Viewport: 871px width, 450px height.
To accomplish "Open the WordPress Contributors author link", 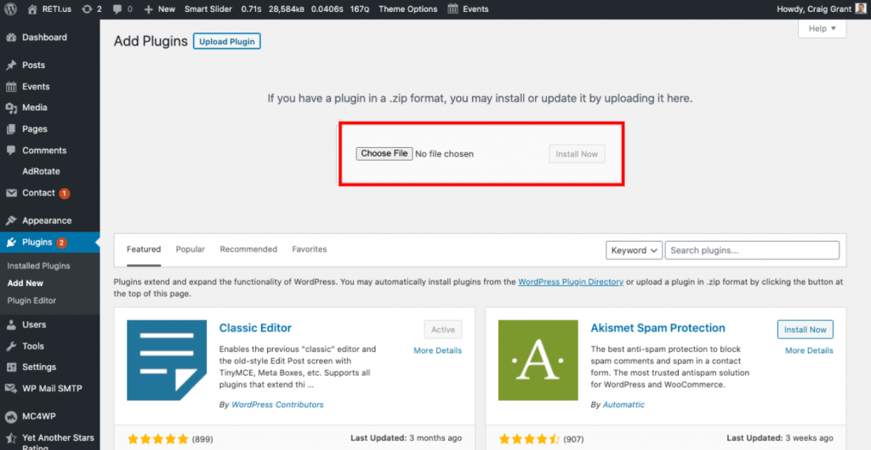I will [x=278, y=404].
